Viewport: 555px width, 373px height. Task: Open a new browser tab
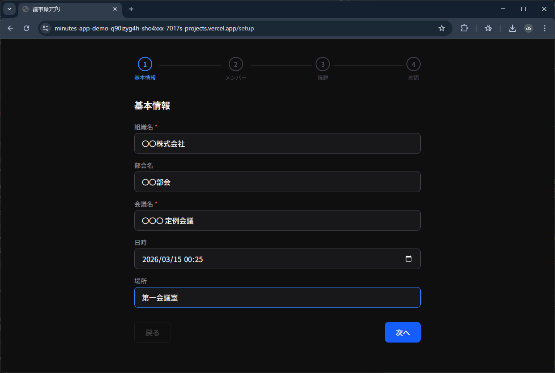coord(131,9)
